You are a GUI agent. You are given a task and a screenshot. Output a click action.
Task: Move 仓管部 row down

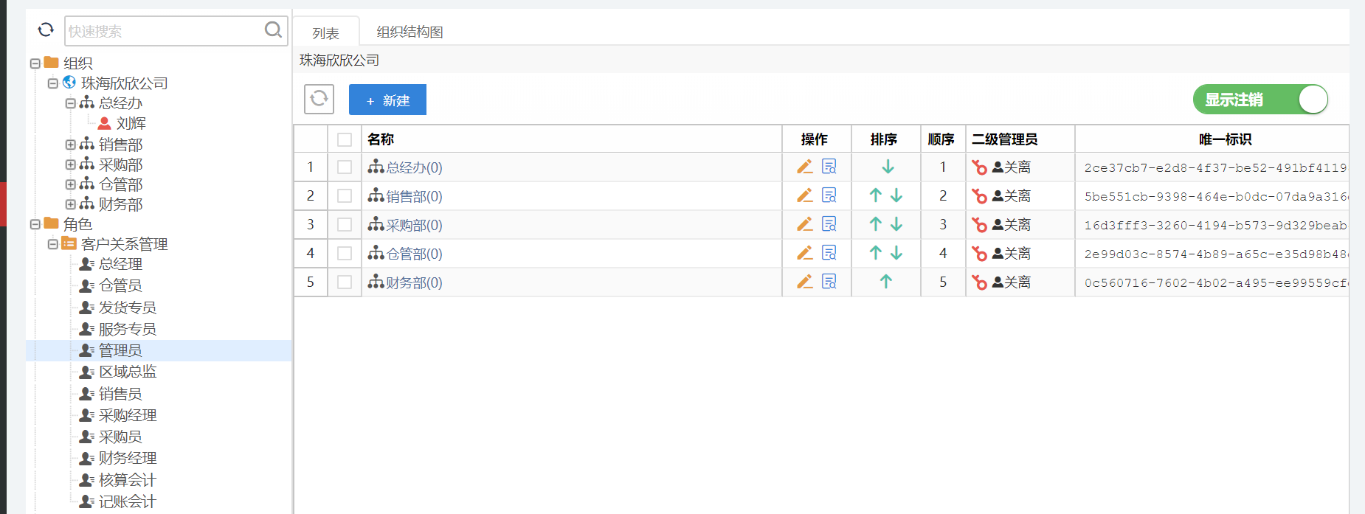point(896,253)
